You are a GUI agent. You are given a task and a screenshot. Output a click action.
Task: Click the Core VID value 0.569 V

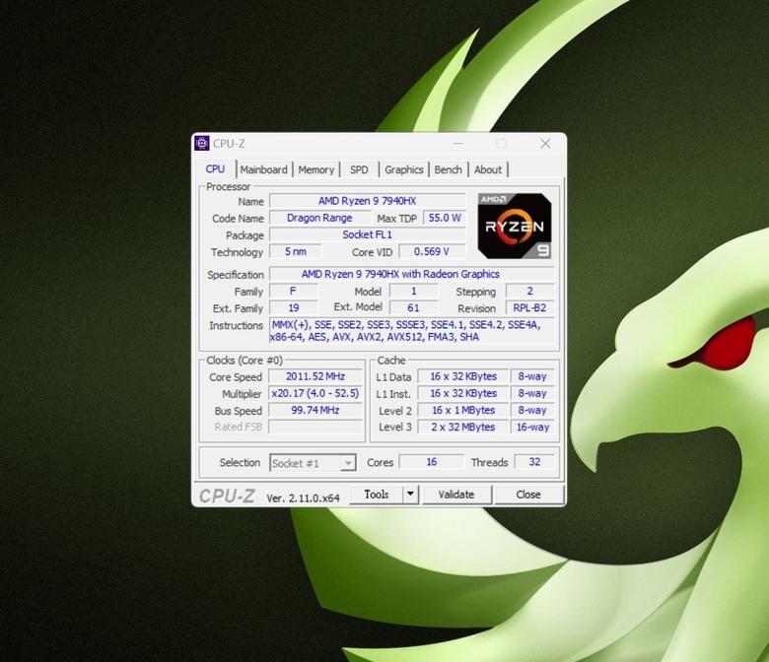tap(432, 252)
